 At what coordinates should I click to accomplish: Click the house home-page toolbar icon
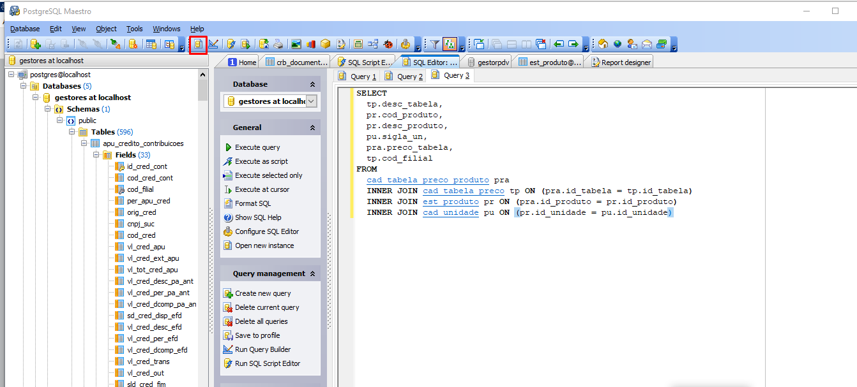(x=602, y=44)
